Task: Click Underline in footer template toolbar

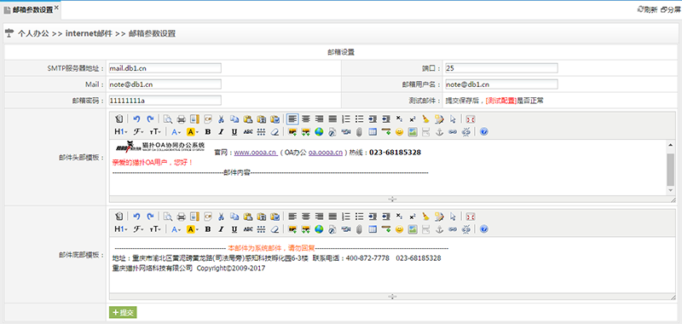Action: pos(234,229)
